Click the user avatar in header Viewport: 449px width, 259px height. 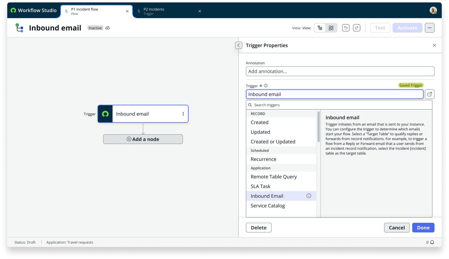[x=433, y=10]
